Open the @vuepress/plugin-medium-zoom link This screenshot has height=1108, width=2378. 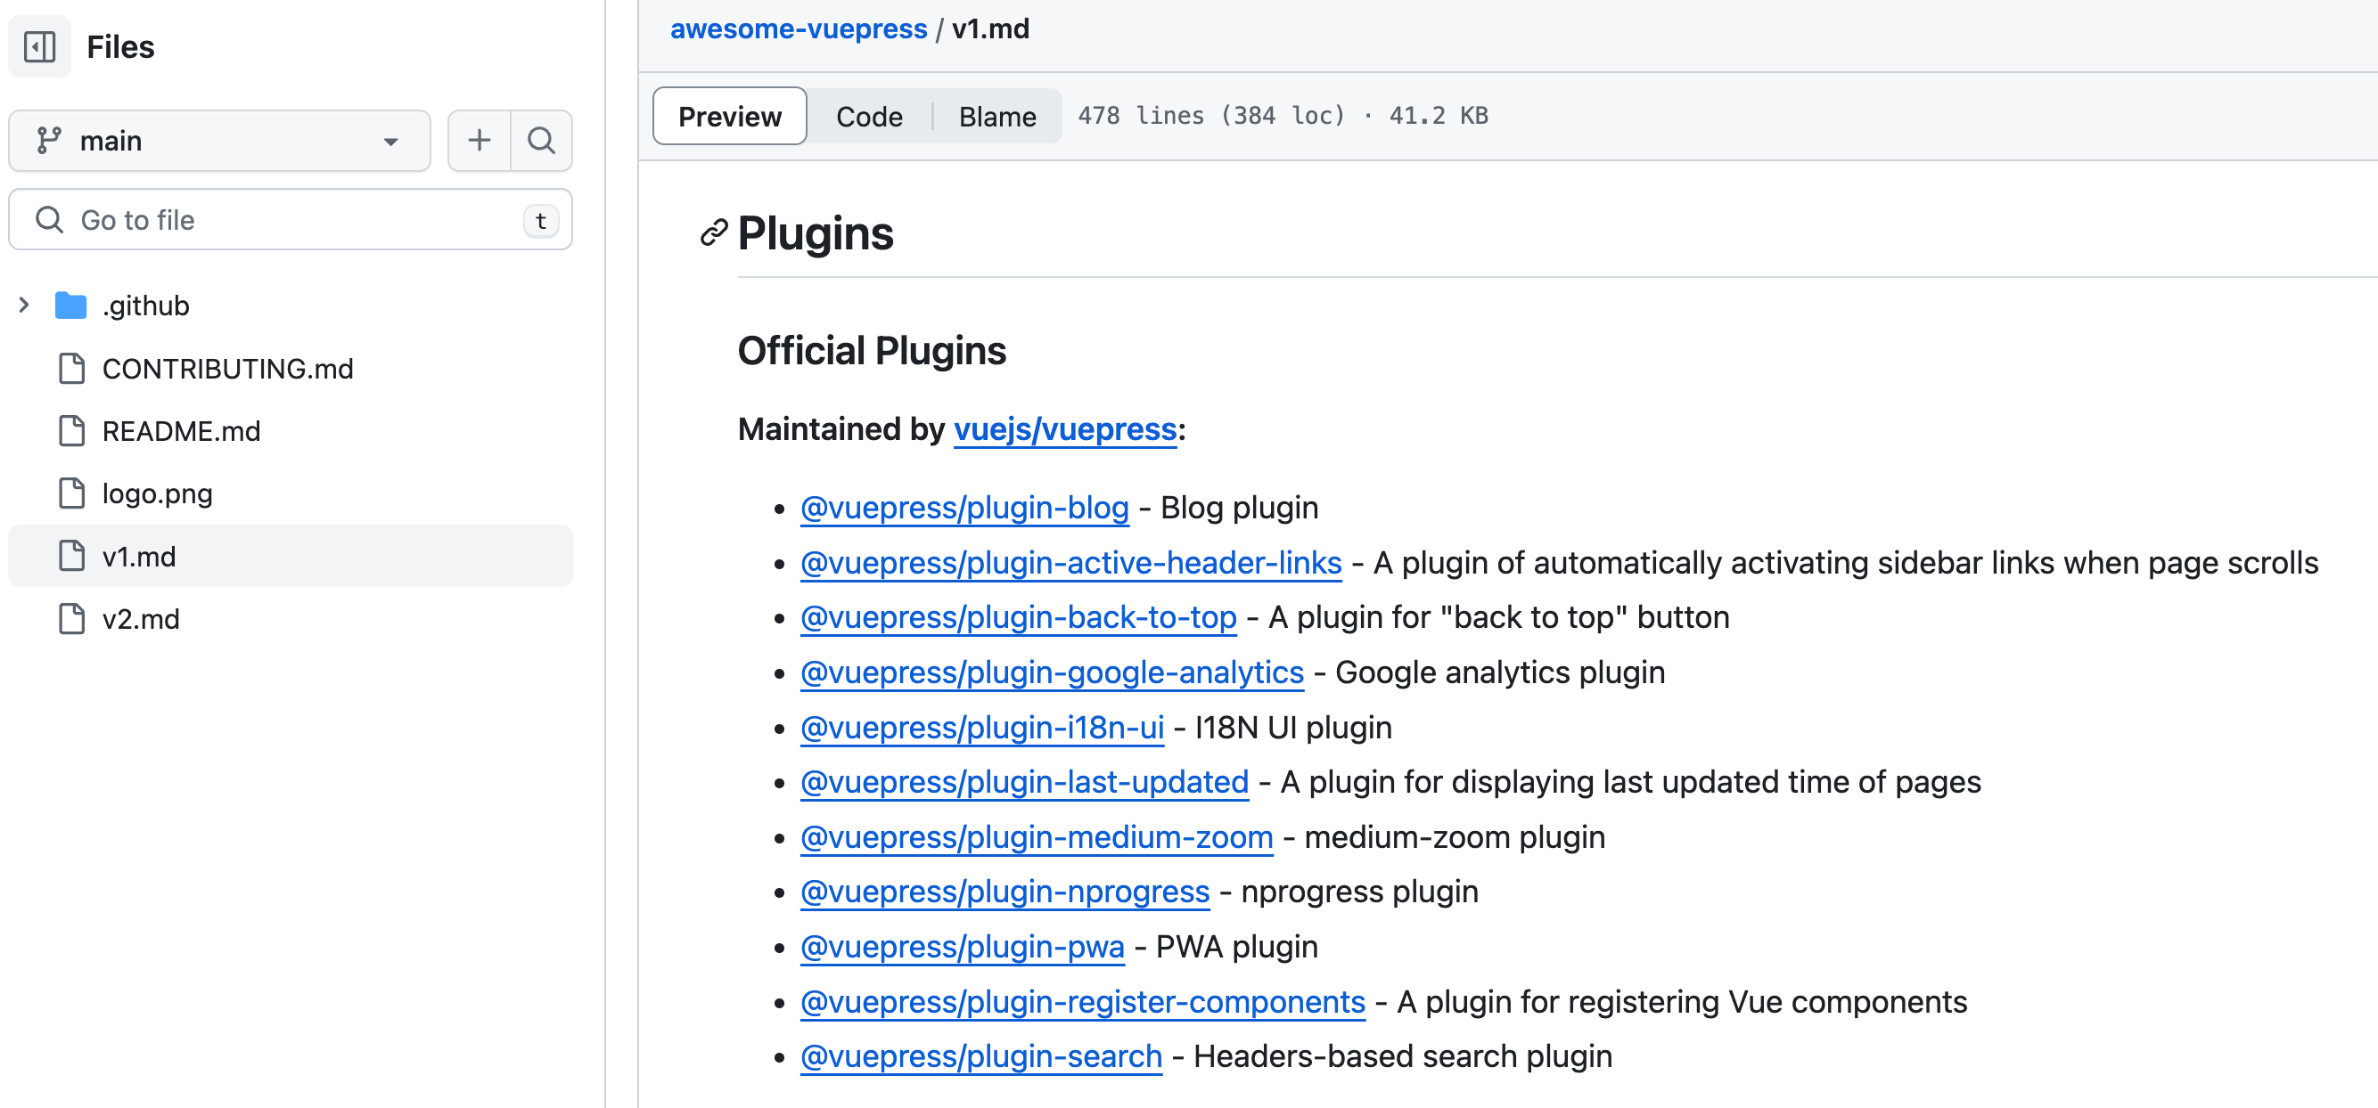pyautogui.click(x=1036, y=836)
